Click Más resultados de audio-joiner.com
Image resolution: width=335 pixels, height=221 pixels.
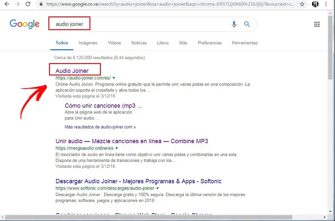point(100,127)
